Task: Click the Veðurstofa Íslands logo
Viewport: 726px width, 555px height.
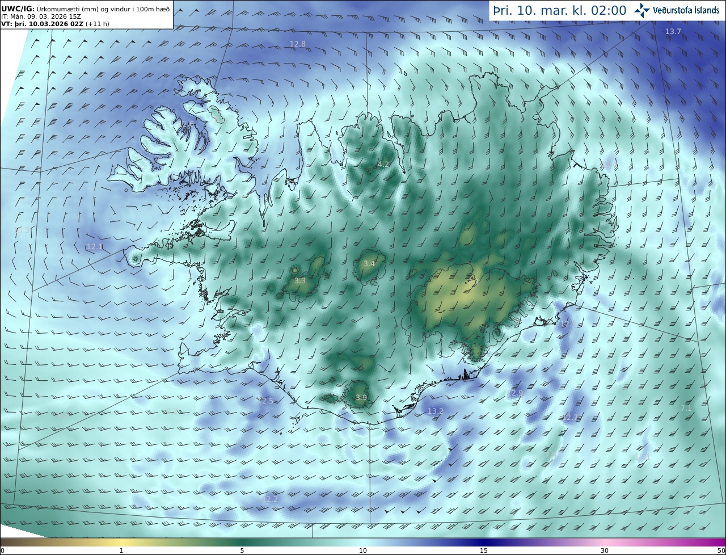Action: (x=677, y=10)
